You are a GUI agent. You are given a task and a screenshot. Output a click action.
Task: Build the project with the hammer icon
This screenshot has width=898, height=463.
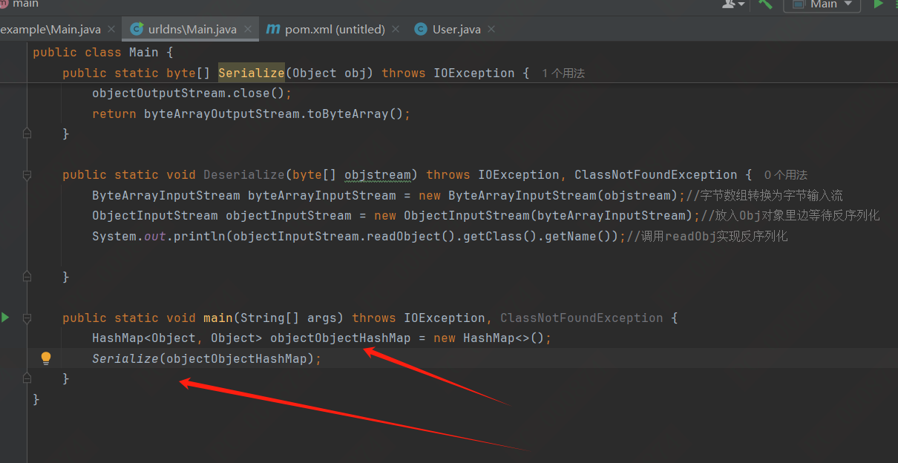766,4
